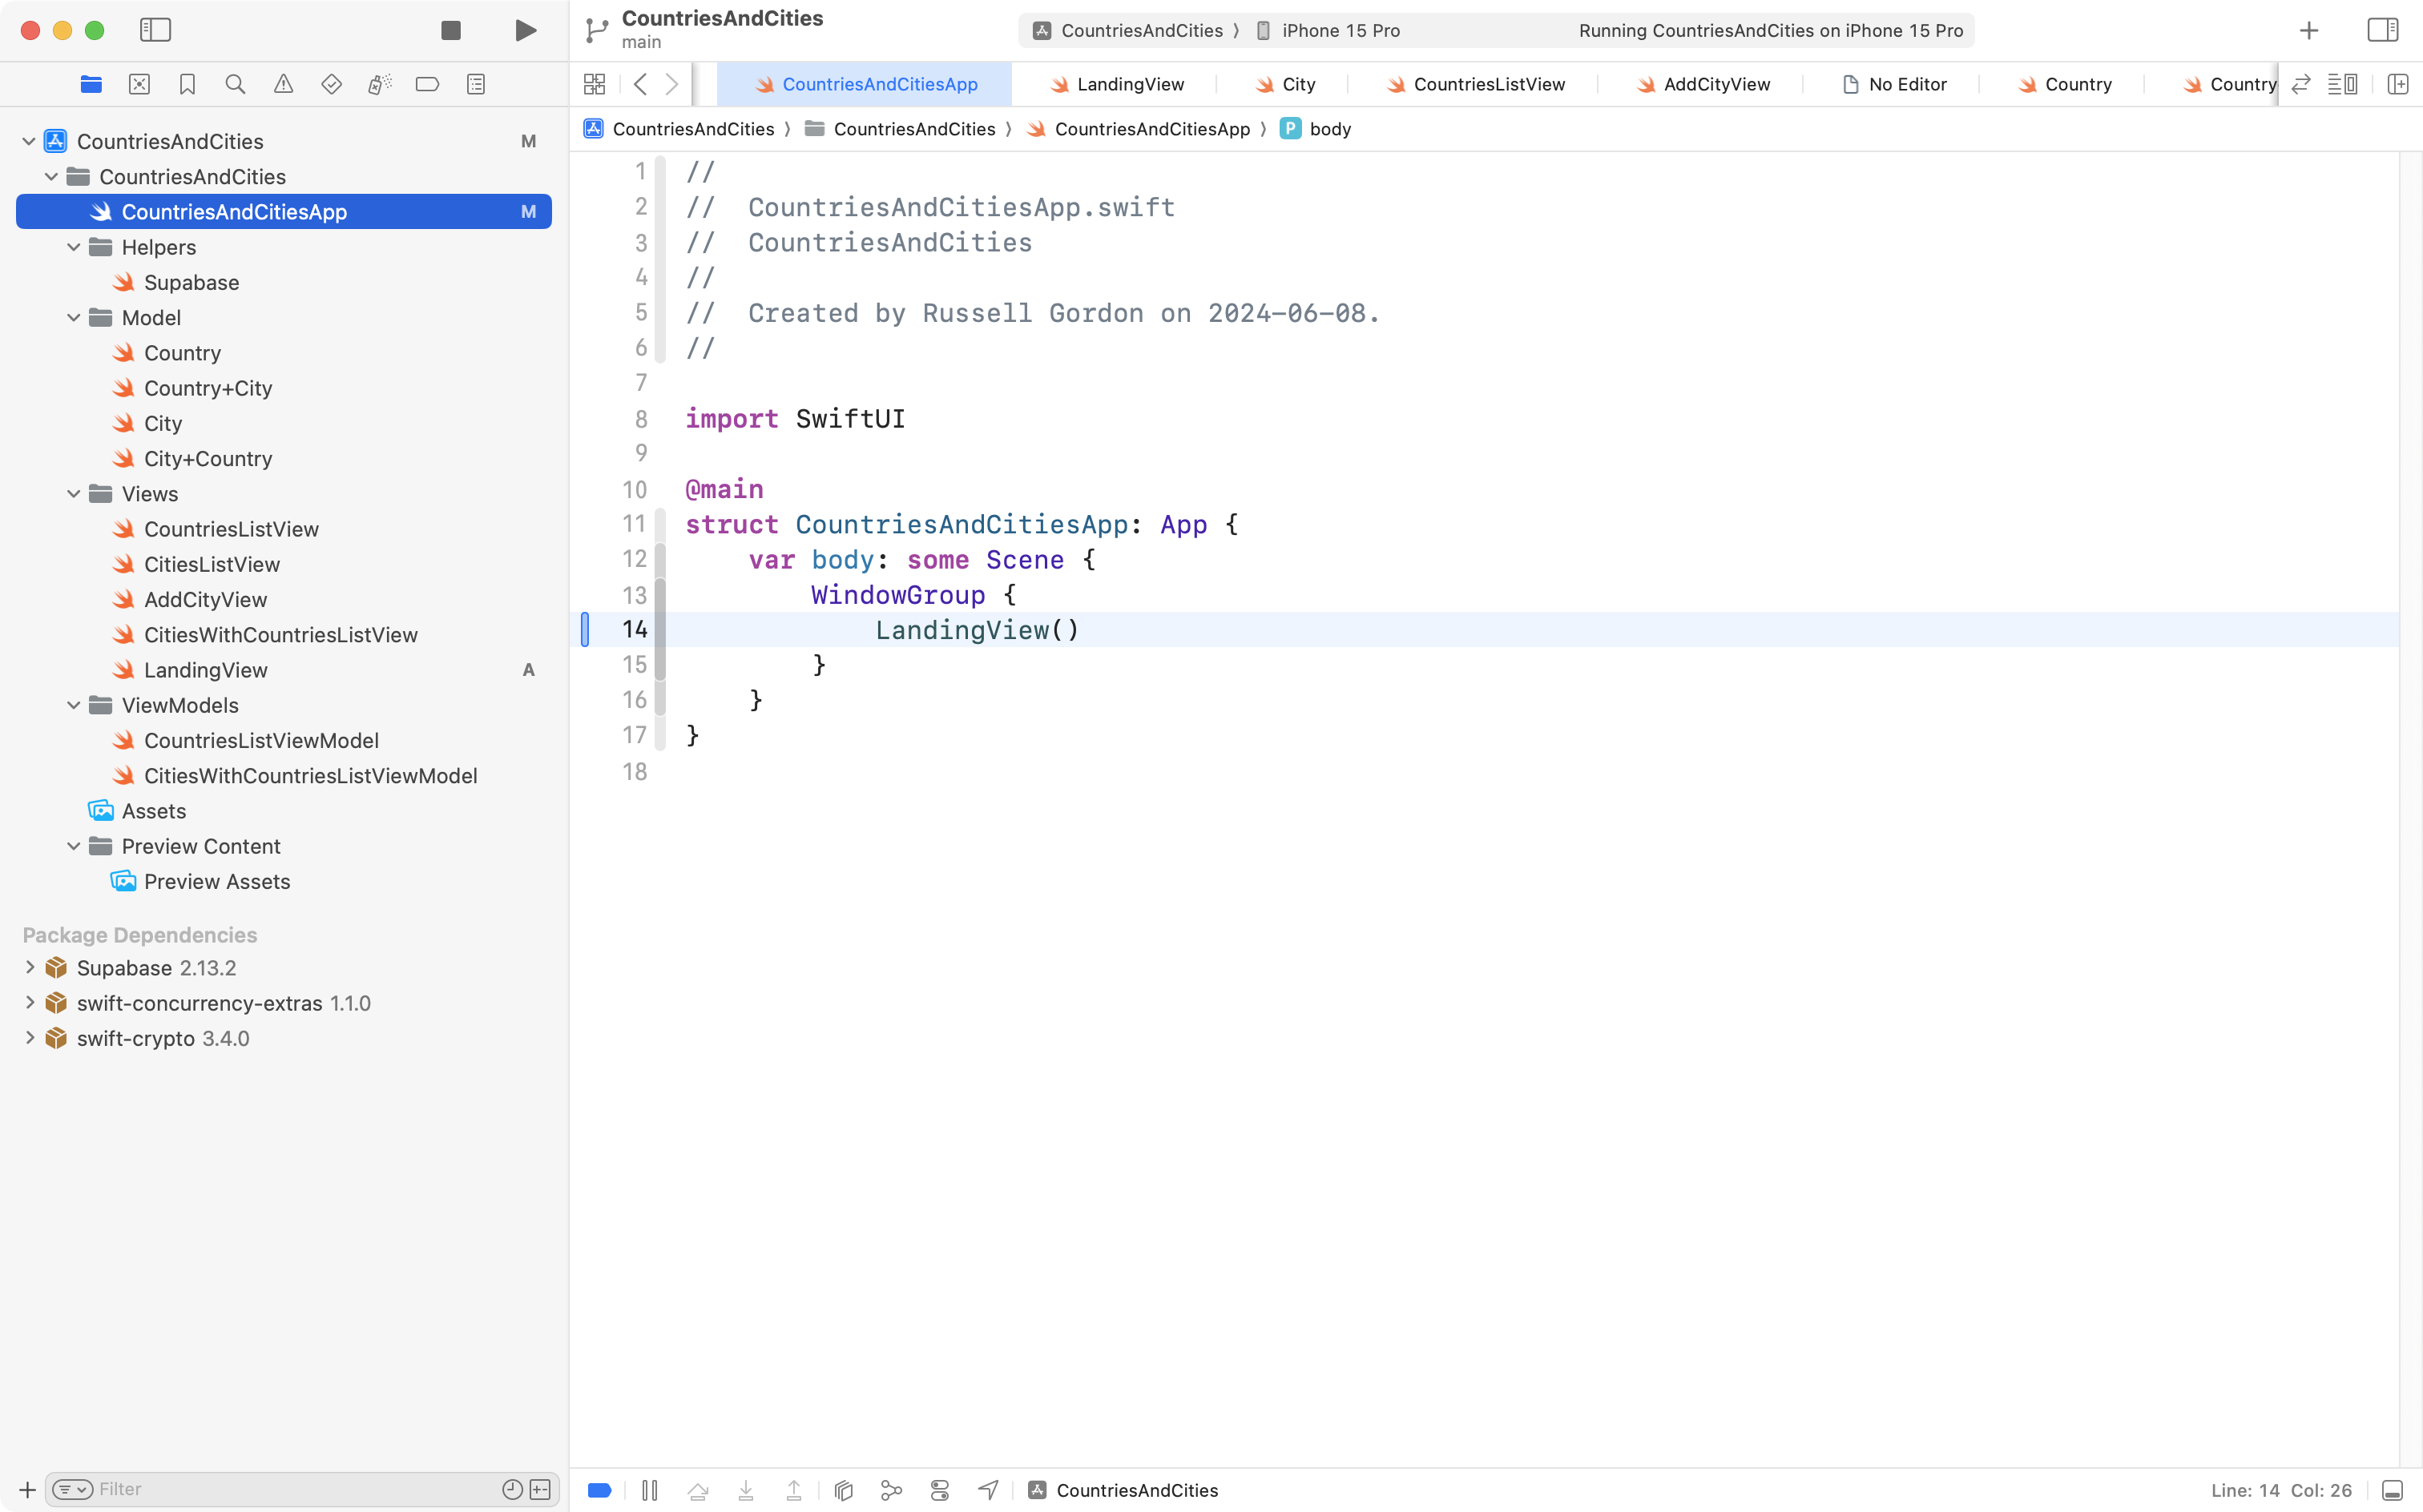
Task: Collapse the Helpers folder
Action: (73, 247)
